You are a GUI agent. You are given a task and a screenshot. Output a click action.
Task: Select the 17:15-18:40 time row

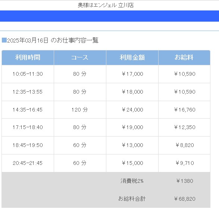coord(106,127)
